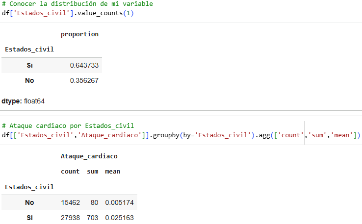Click the groupby code line
The width and height of the screenshot is (362, 224).
pyautogui.click(x=181, y=135)
